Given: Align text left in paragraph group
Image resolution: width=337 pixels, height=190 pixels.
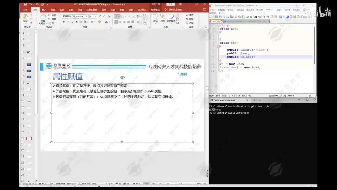Looking at the screenshot, I should [116, 22].
